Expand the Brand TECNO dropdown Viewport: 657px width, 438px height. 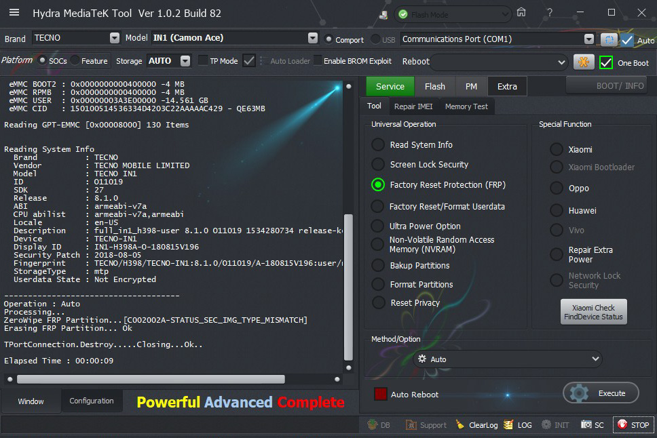115,38
